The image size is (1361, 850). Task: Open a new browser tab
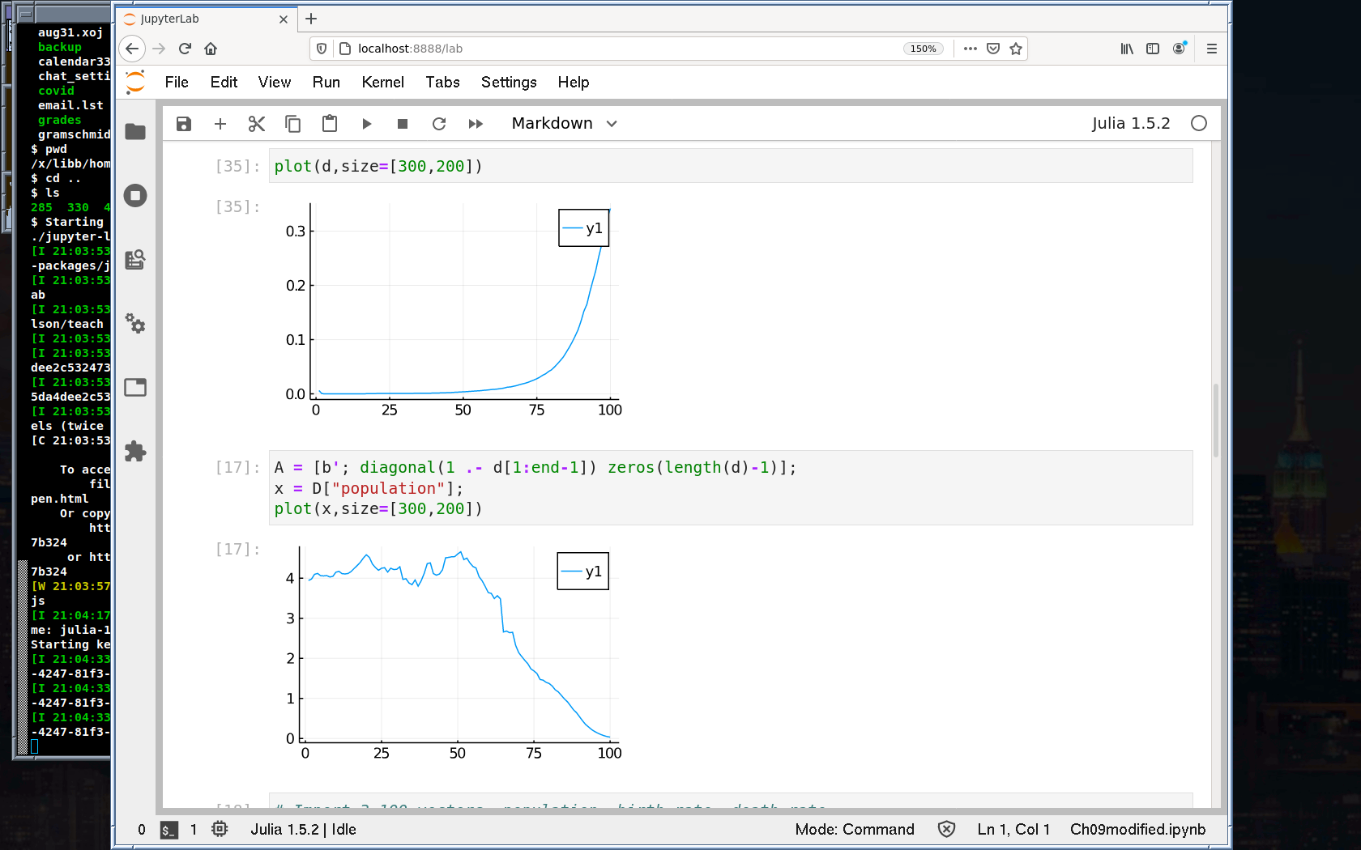point(312,19)
